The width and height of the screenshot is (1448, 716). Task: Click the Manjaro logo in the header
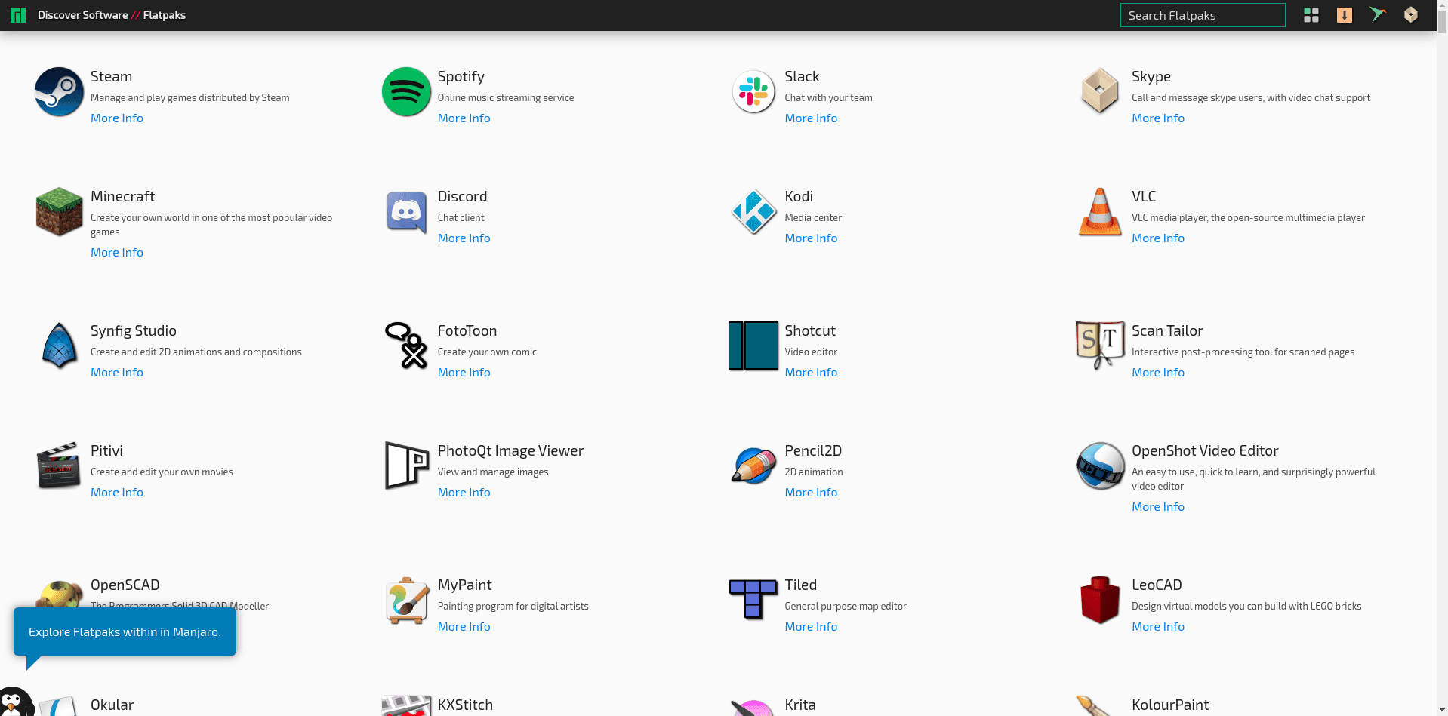18,15
